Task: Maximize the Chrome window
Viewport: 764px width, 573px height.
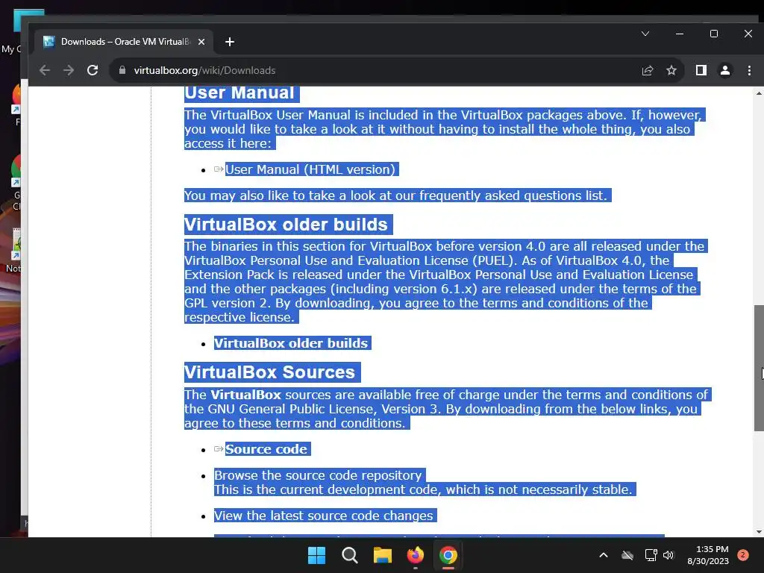Action: [x=714, y=34]
